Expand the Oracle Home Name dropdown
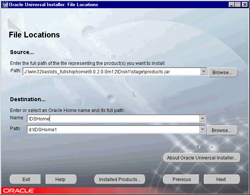This screenshot has width=250, height=195. coord(202,119)
